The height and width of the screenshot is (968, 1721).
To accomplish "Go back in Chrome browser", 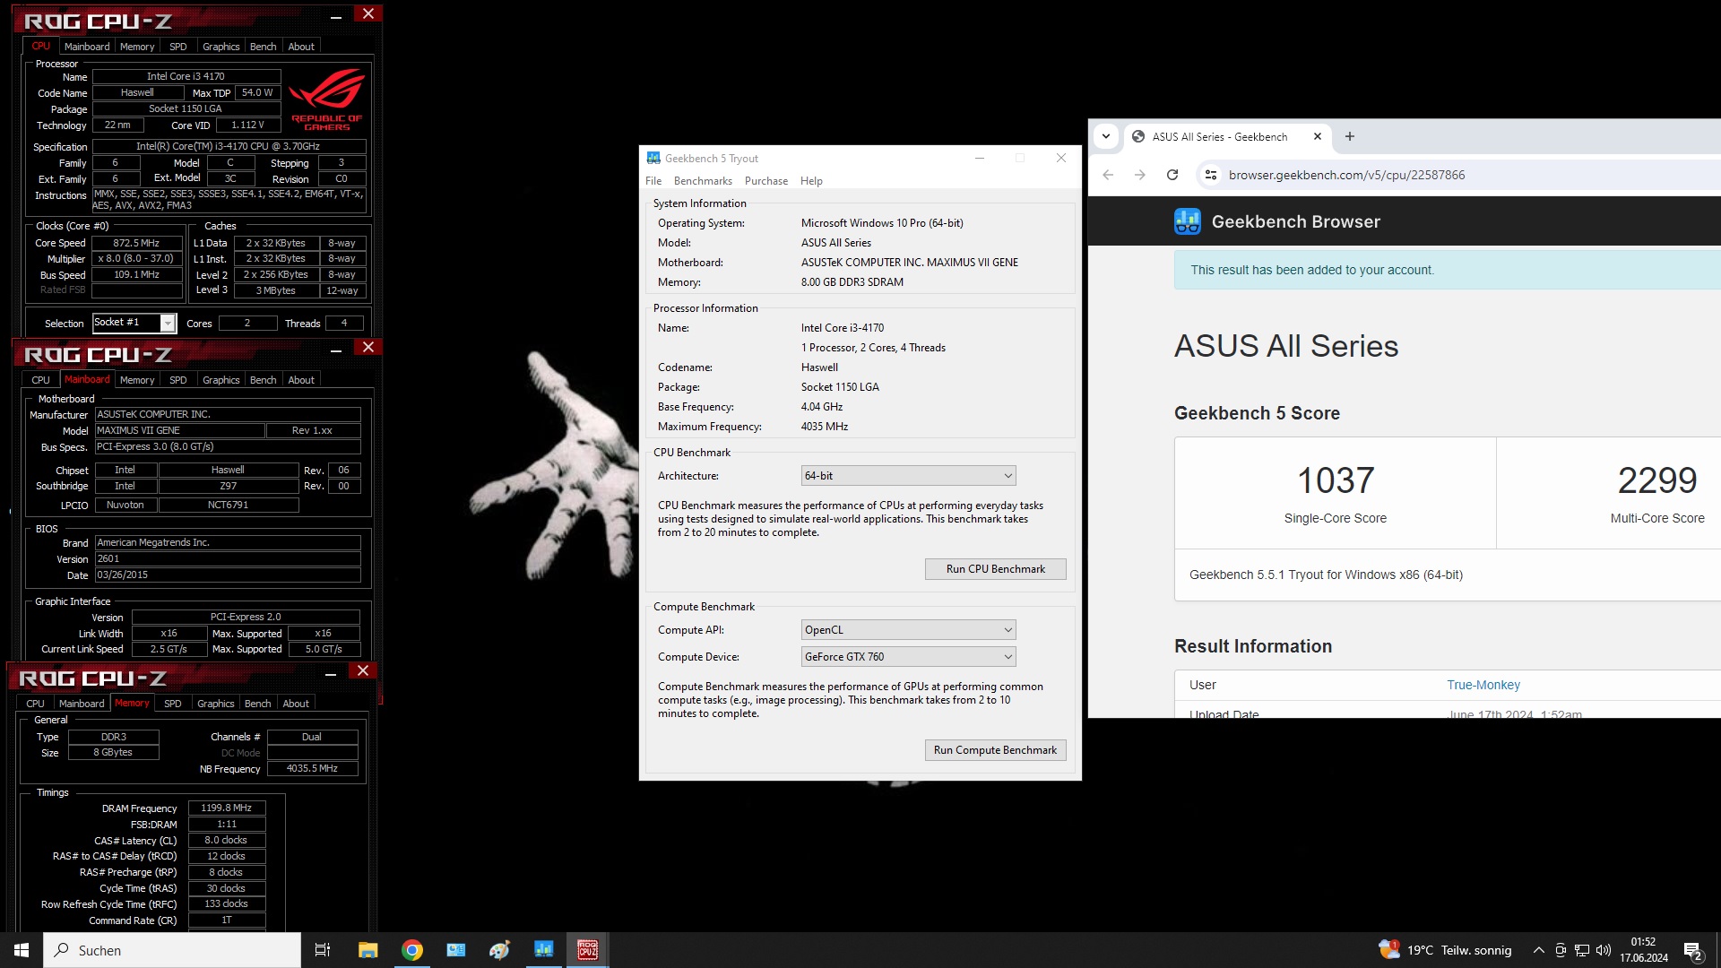I will pos(1108,175).
